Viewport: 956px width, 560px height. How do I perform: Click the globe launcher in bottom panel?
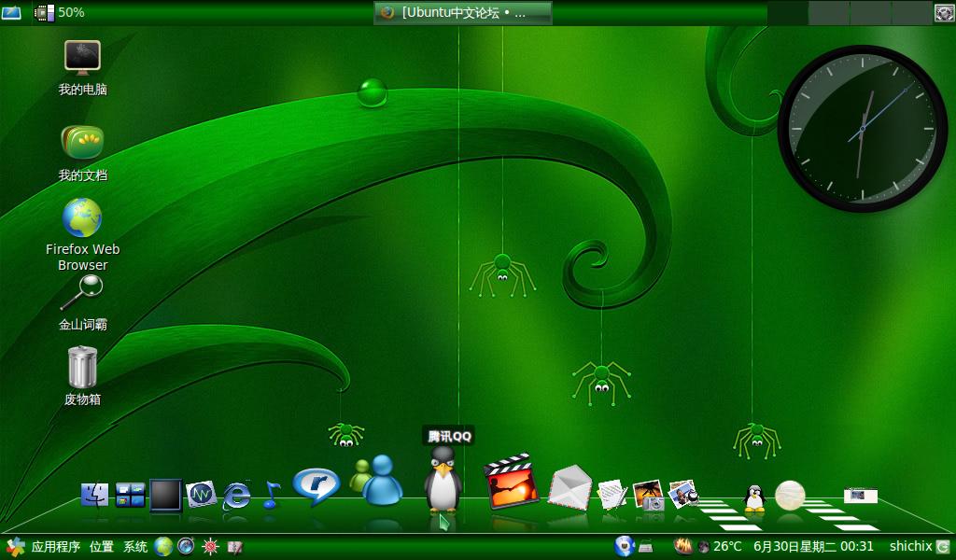pos(163,547)
